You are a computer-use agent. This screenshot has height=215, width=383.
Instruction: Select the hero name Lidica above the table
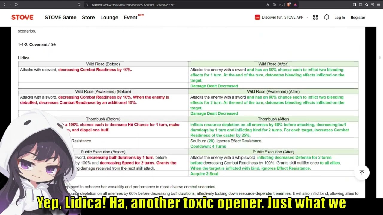(24, 58)
